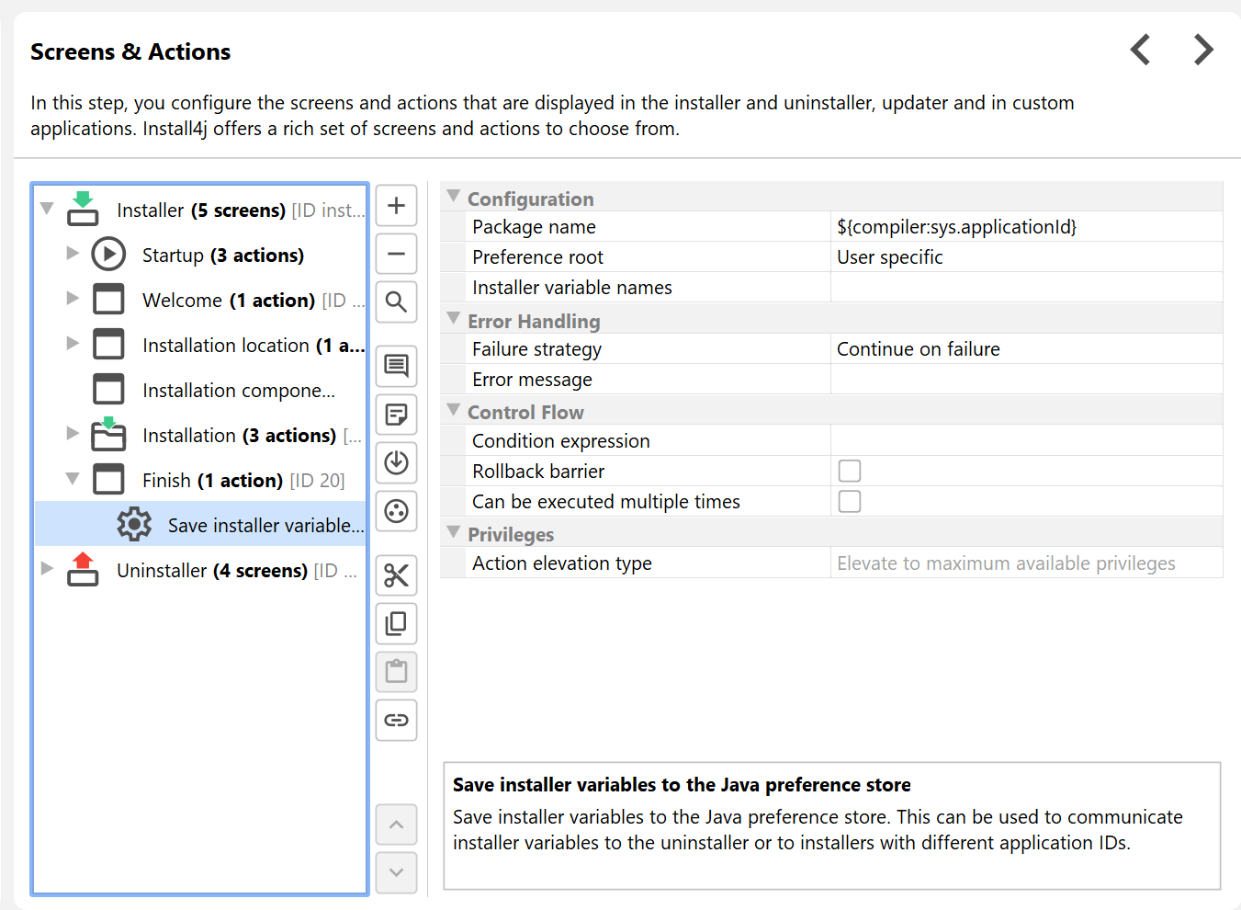
Task: Enable the Rollback barrier checkbox
Action: 850,471
